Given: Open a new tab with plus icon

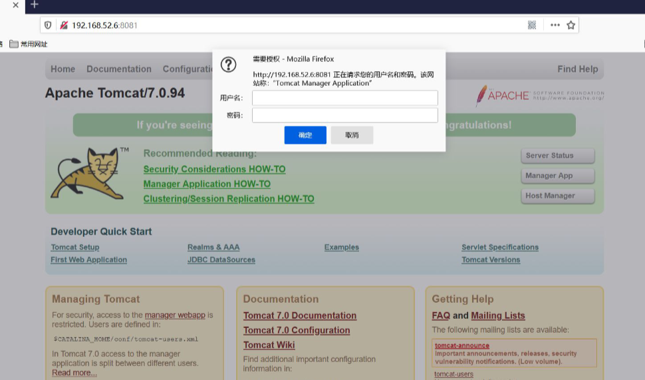Looking at the screenshot, I should (x=35, y=5).
